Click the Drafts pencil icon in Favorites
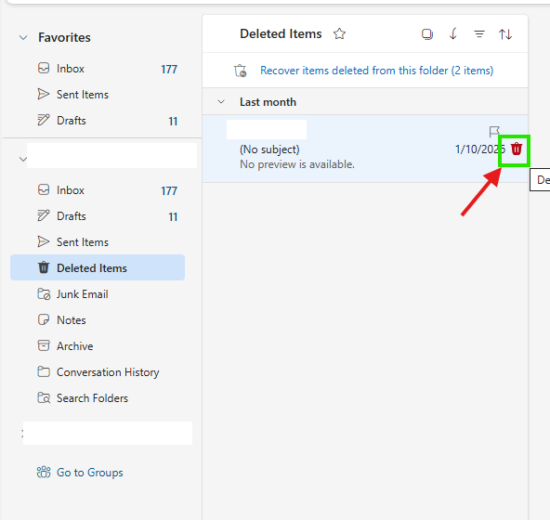The height and width of the screenshot is (520, 550). click(x=44, y=120)
